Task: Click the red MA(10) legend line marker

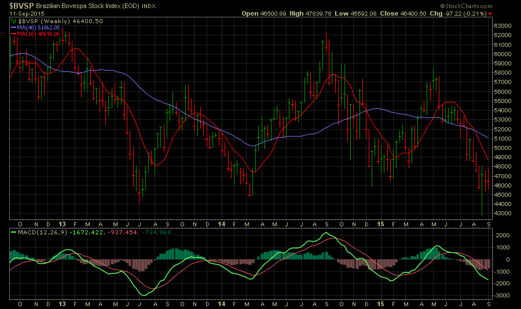Action: click(x=13, y=34)
